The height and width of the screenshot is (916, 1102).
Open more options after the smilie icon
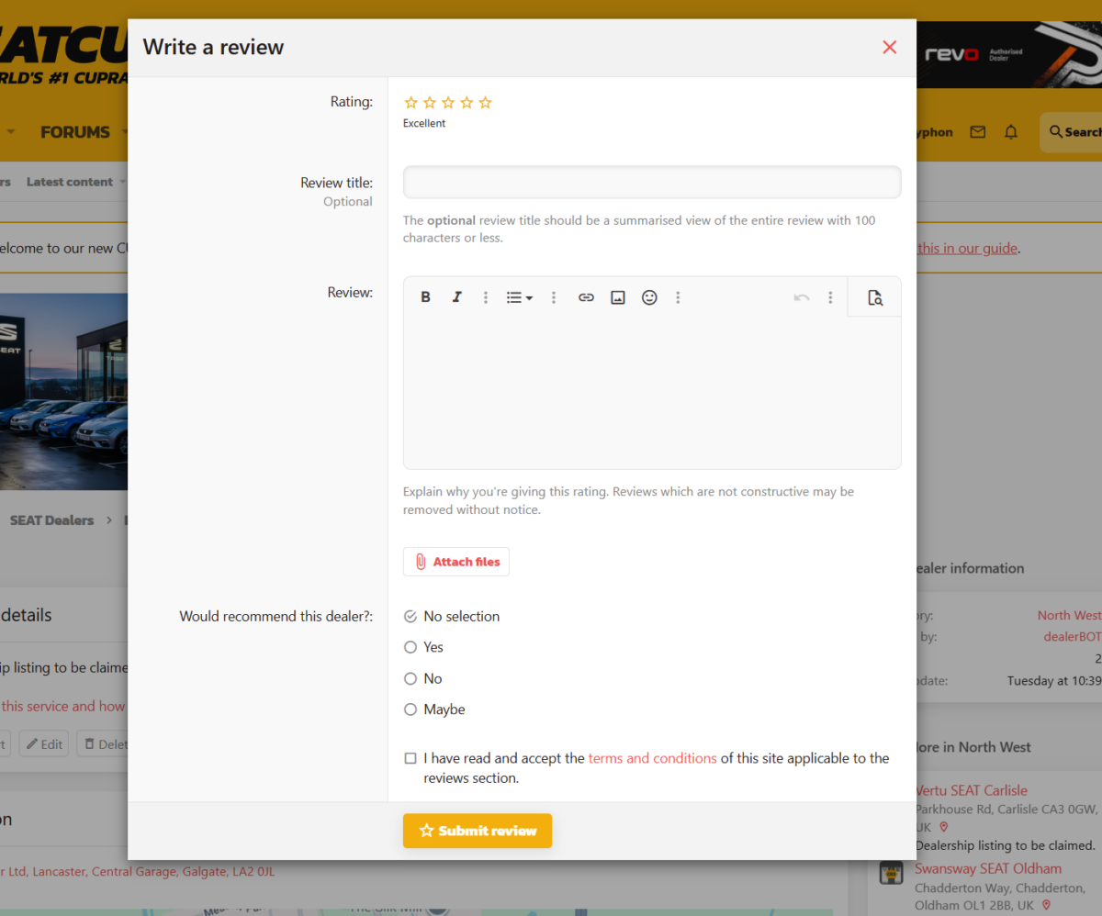tap(678, 297)
